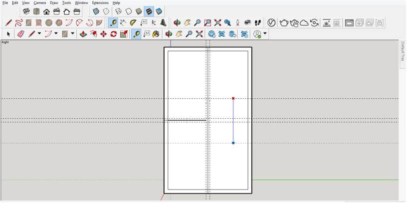
Task: Open the user account dropdown arrow
Action: pos(265,33)
